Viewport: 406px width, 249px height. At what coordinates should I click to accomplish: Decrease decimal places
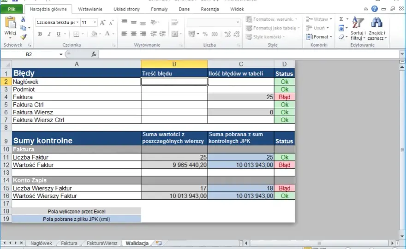[x=236, y=34]
